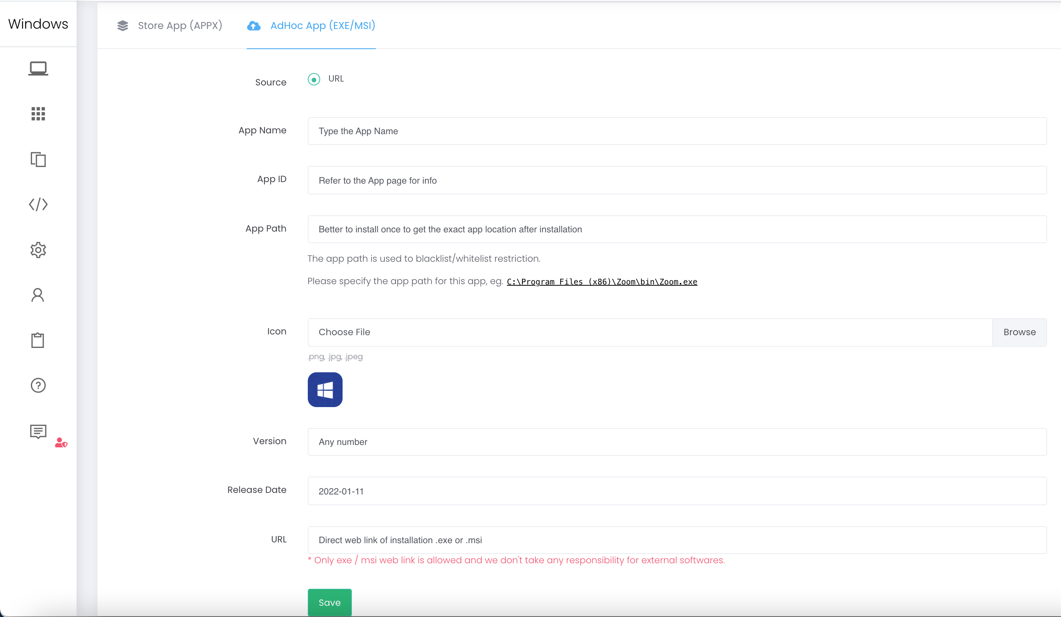Click the red exe/msi disclaimer text
Viewport: 1061px width, 617px height.
pyautogui.click(x=516, y=560)
